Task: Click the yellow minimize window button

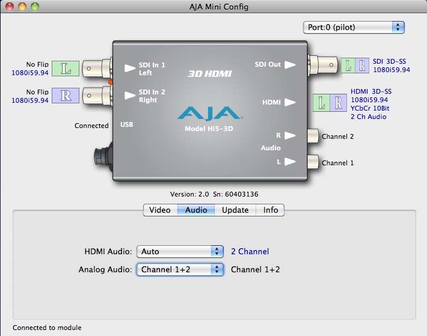Action: pyautogui.click(x=22, y=7)
